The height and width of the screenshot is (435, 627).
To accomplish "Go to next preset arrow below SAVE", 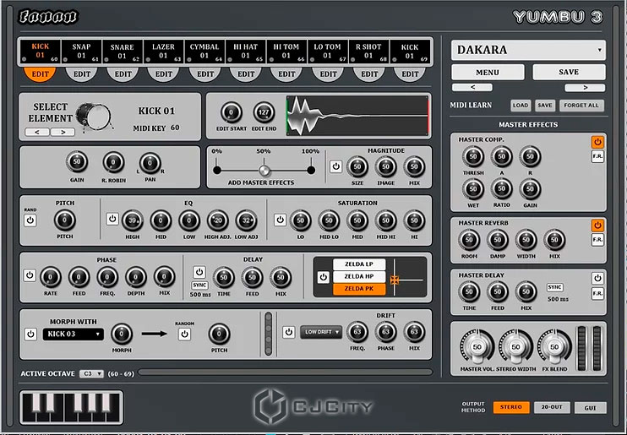I will pyautogui.click(x=585, y=88).
